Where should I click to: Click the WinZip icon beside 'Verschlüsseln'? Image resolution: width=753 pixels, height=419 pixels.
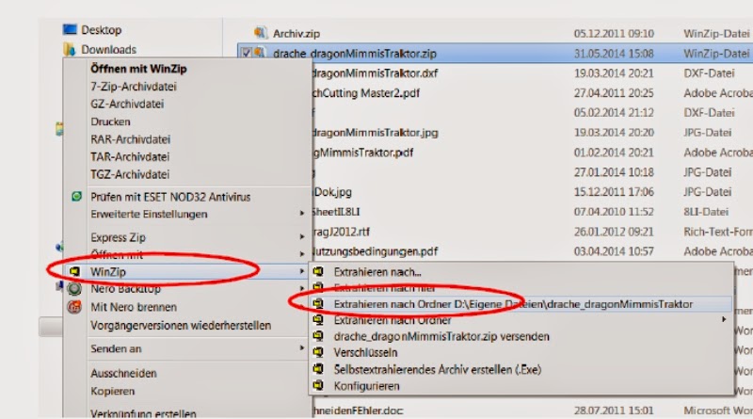318,352
